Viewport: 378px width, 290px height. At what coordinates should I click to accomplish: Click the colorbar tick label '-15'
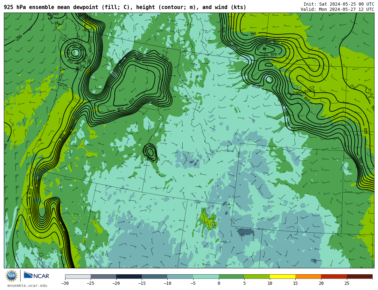click(x=142, y=283)
